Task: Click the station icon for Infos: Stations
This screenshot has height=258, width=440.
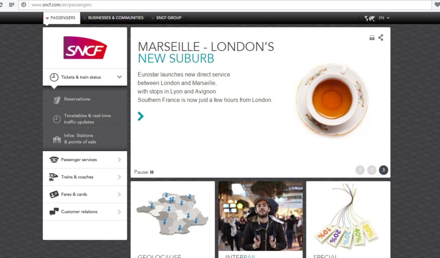Action: coord(57,139)
